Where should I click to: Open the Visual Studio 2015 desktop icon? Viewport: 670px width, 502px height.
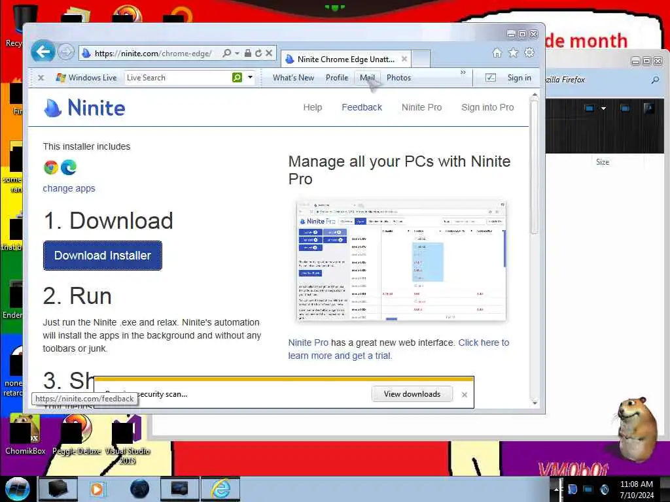pyautogui.click(x=128, y=440)
